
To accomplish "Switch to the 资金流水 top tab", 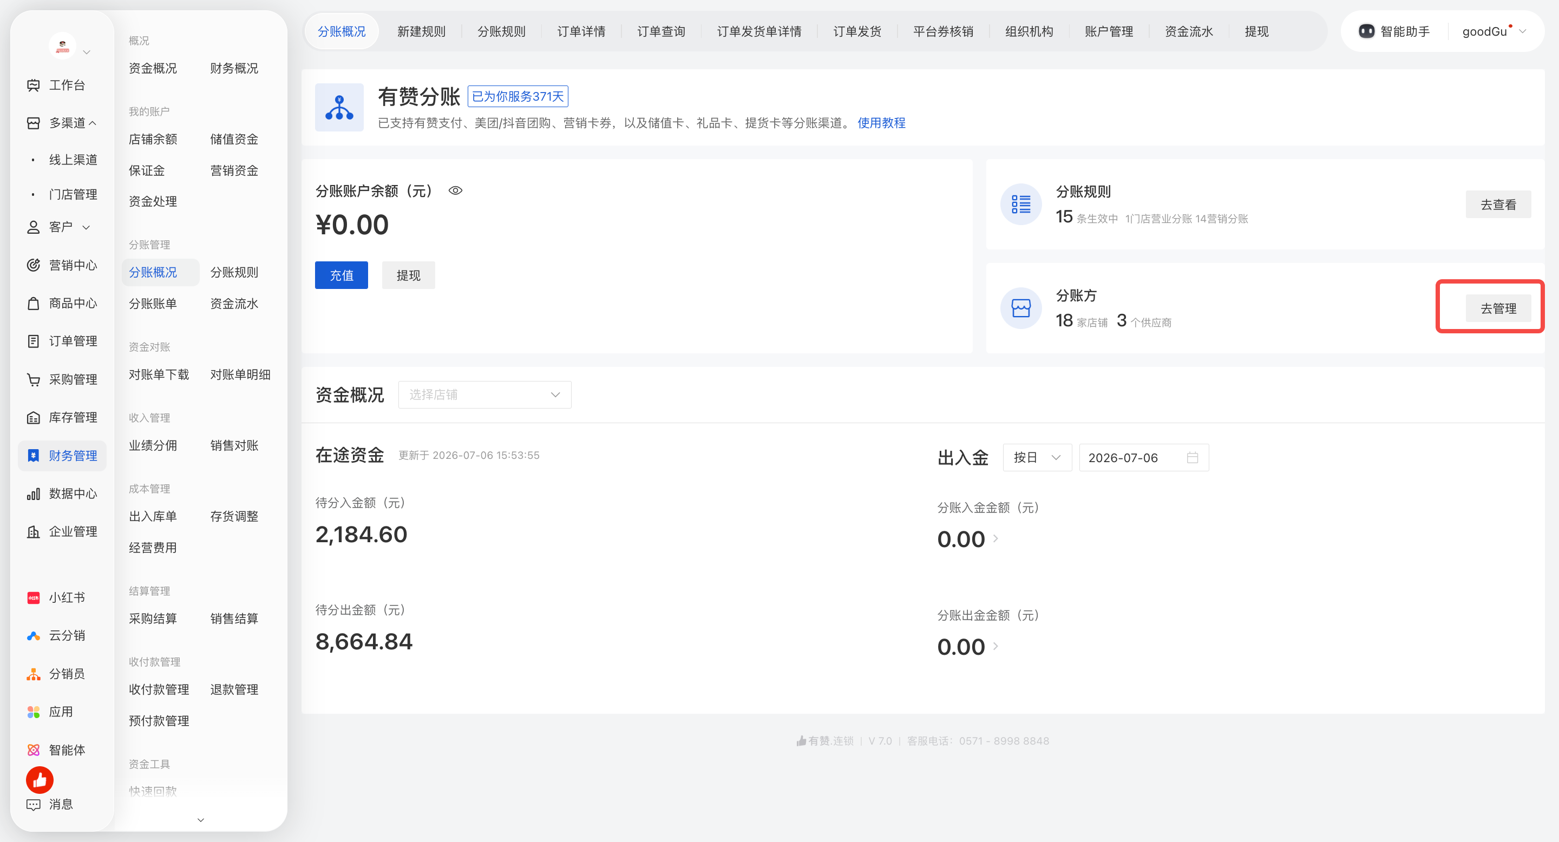I will click(1189, 31).
